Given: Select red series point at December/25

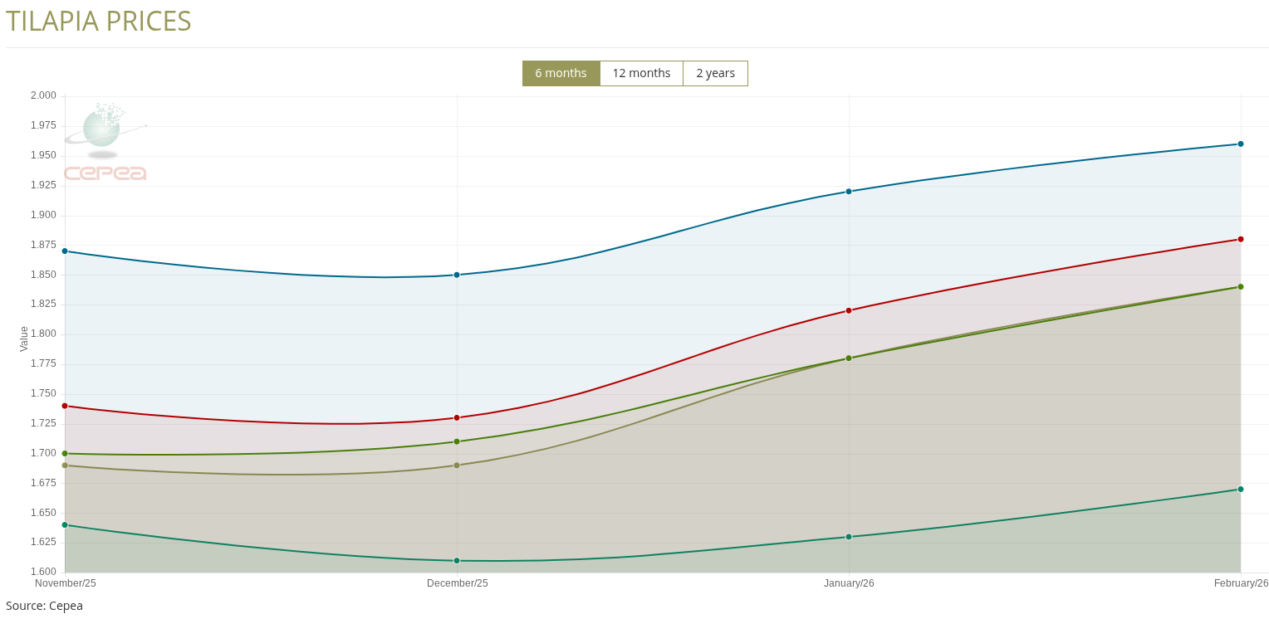Looking at the screenshot, I should click(x=457, y=417).
